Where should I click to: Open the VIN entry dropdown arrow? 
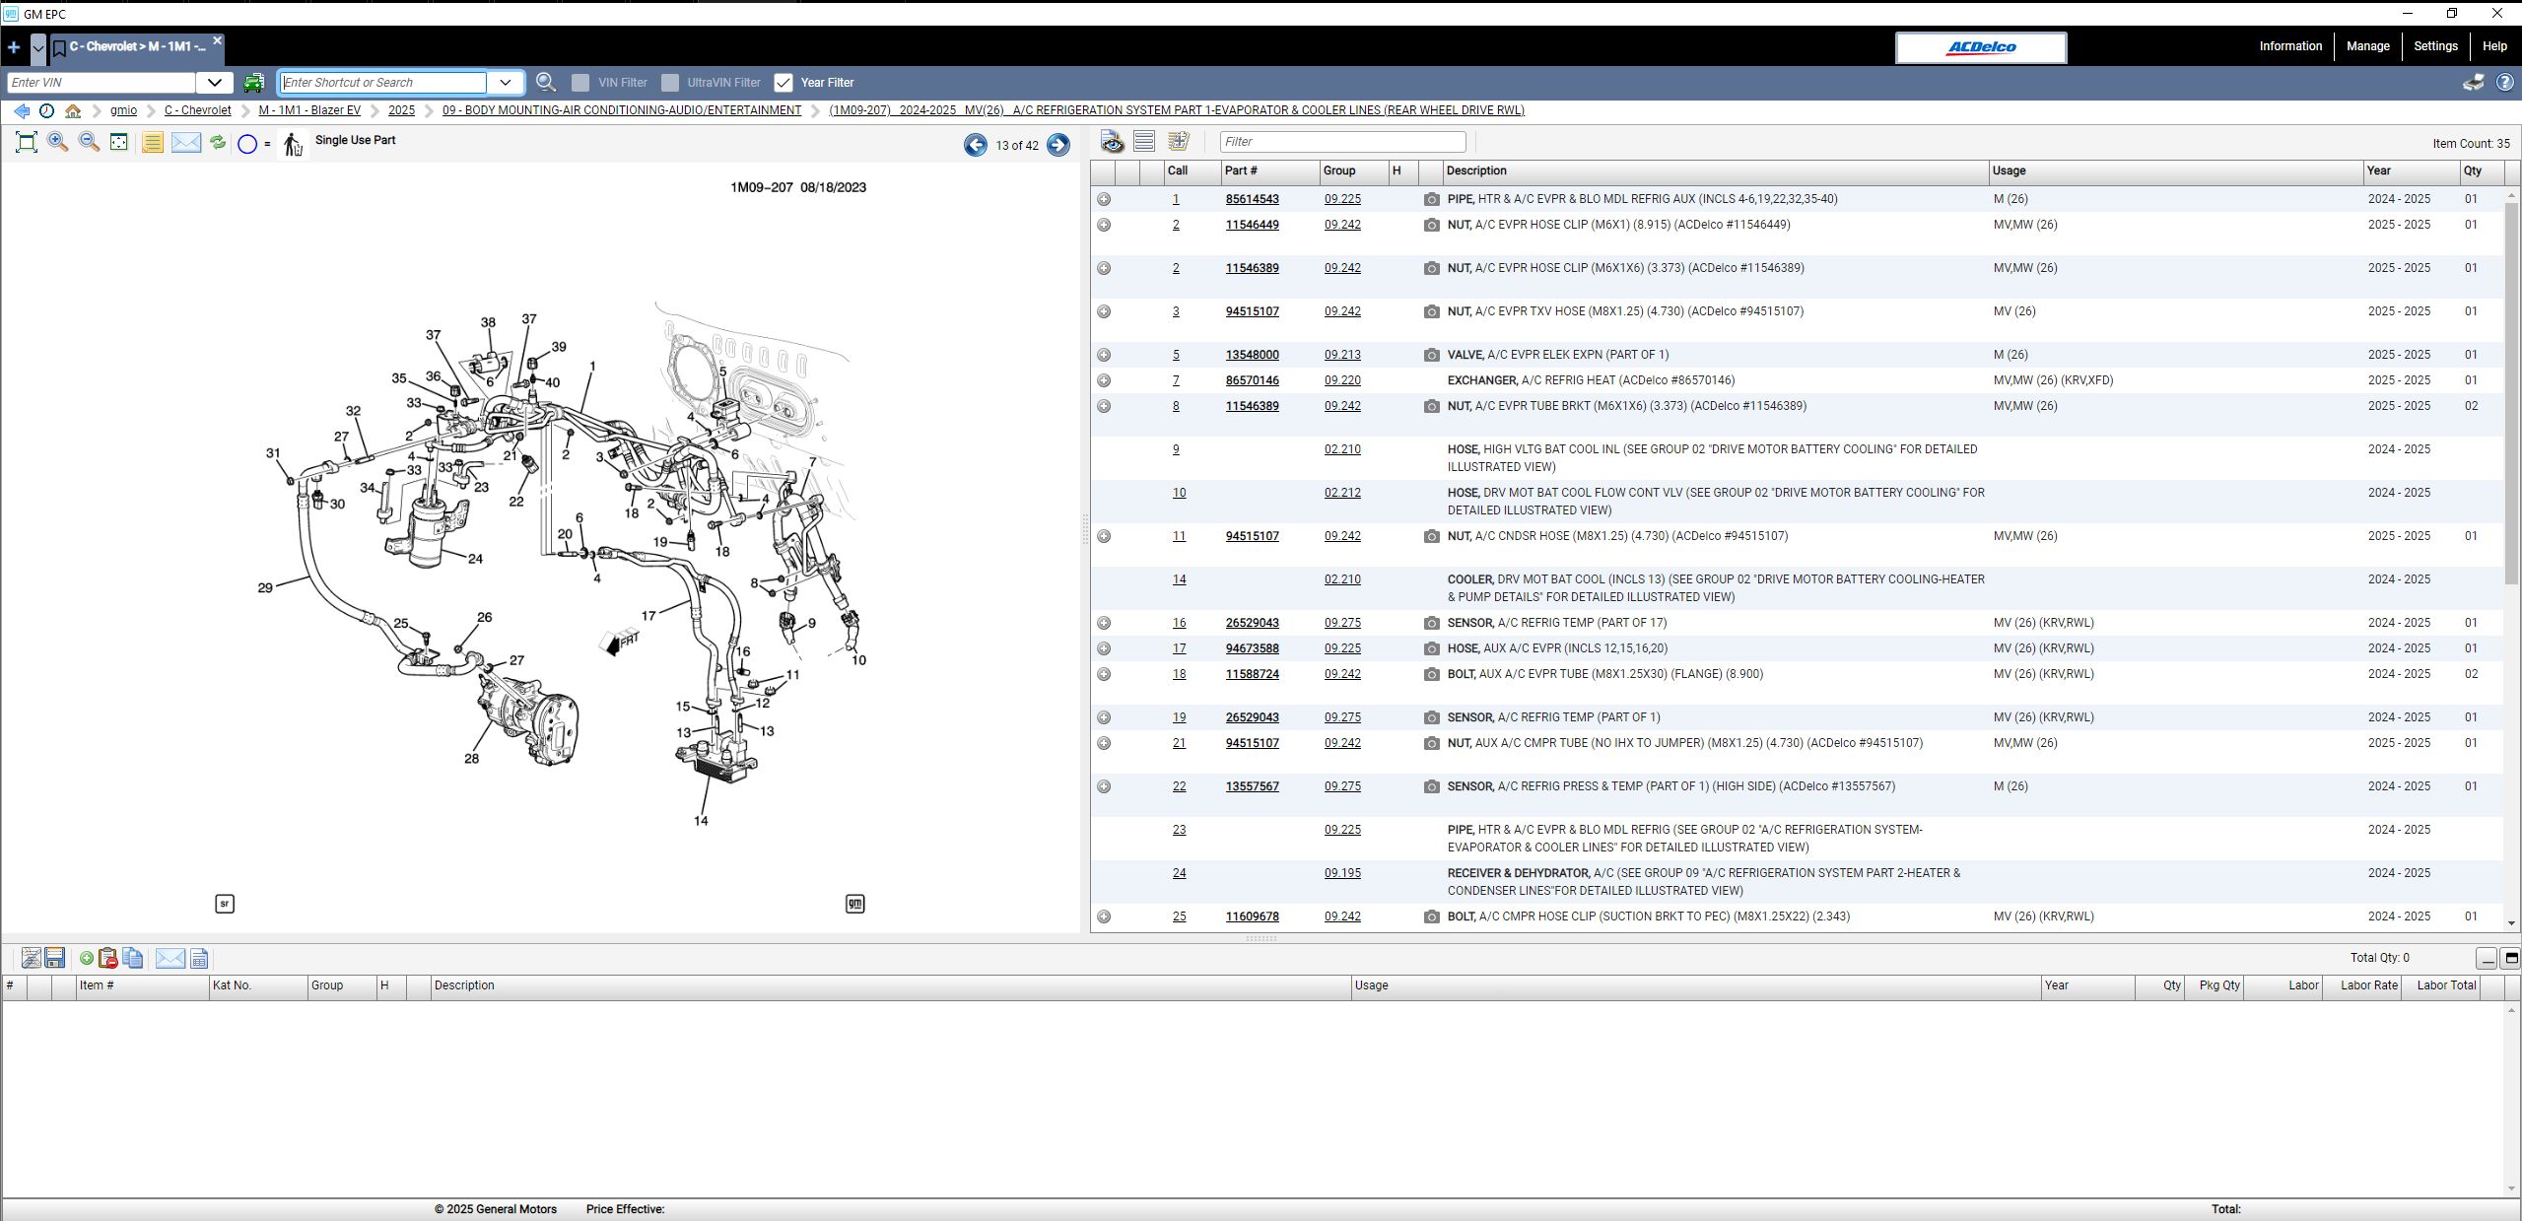[214, 83]
